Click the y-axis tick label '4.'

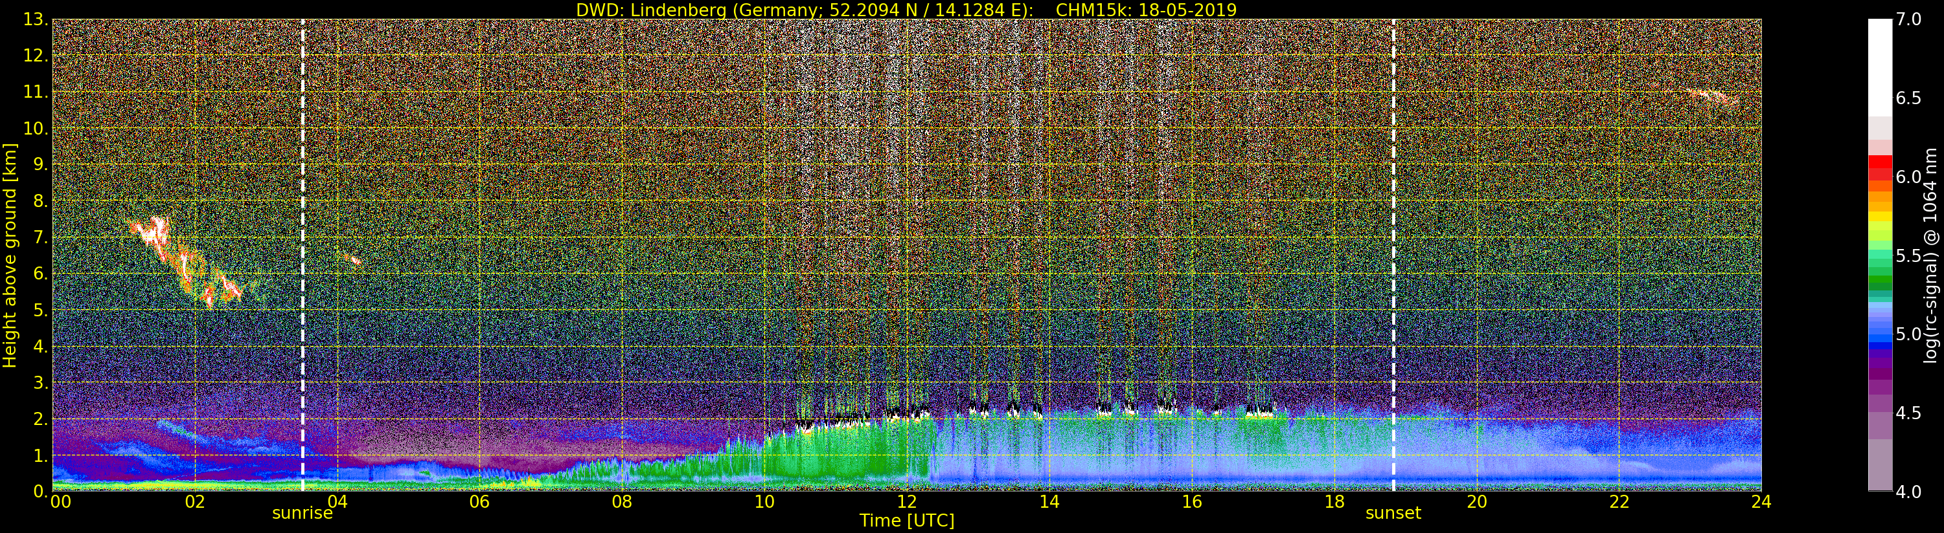[41, 346]
